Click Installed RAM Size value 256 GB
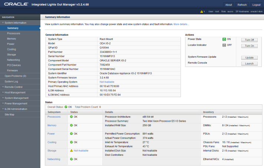Viewport: 264px width, 168px height. pos(147,125)
